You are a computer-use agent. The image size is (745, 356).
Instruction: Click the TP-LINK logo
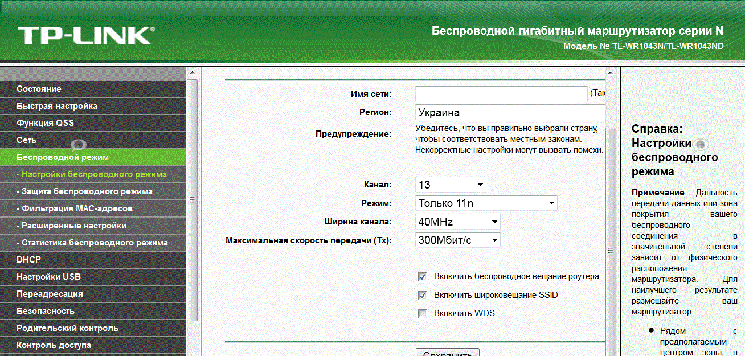85,35
